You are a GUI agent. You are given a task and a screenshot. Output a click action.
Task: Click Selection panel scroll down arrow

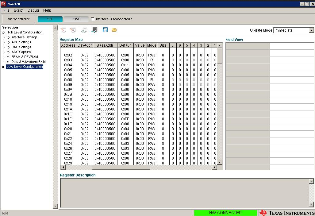55,206
